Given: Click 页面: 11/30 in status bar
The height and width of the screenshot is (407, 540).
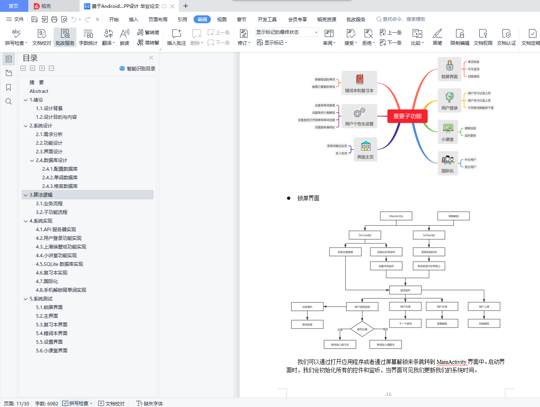Looking at the screenshot, I should (x=17, y=403).
